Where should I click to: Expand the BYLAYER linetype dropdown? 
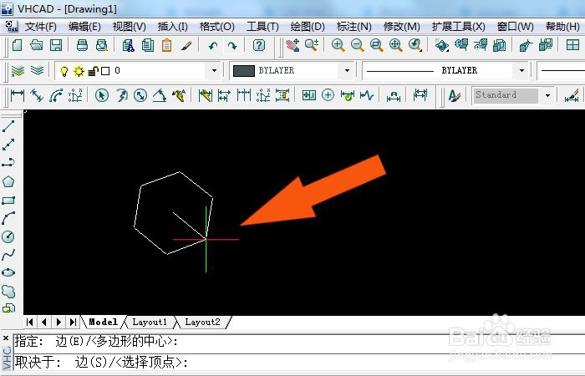pos(521,70)
